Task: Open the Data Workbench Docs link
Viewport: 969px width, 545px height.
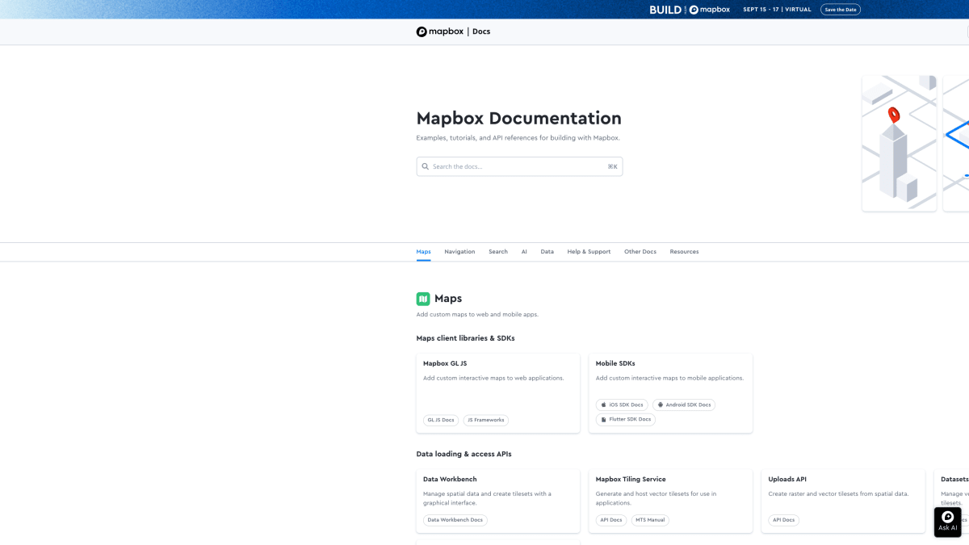Action: click(455, 520)
